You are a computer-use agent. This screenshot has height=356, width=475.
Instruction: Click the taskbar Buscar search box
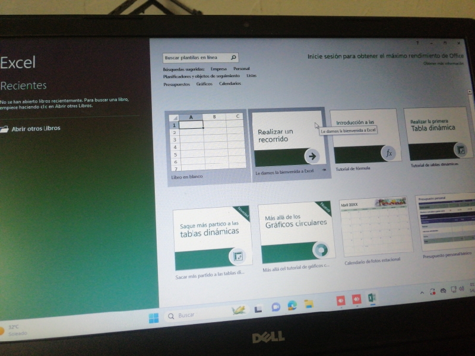(207, 314)
